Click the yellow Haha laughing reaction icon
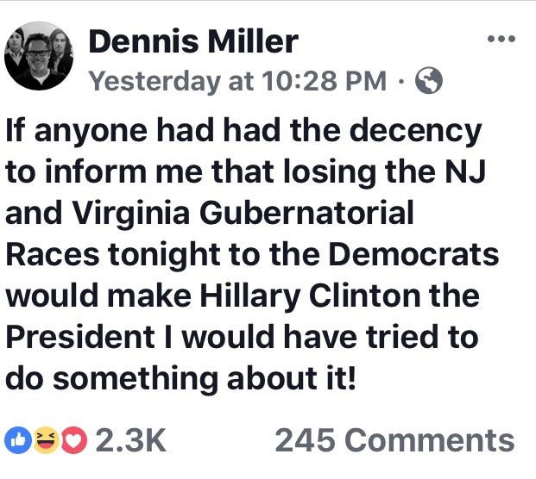 (46, 439)
